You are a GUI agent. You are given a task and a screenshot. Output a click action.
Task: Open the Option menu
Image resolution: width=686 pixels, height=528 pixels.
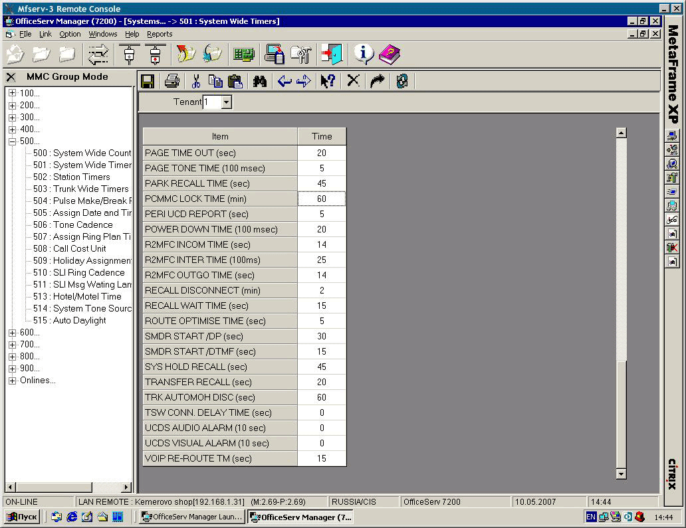click(x=70, y=34)
